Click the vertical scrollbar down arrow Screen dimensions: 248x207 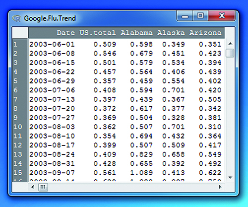(x=230, y=178)
